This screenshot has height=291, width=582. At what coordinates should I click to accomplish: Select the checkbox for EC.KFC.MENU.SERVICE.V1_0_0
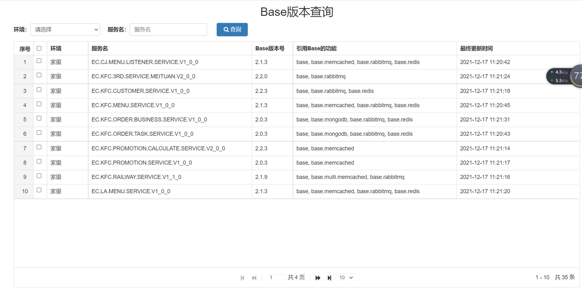(39, 104)
